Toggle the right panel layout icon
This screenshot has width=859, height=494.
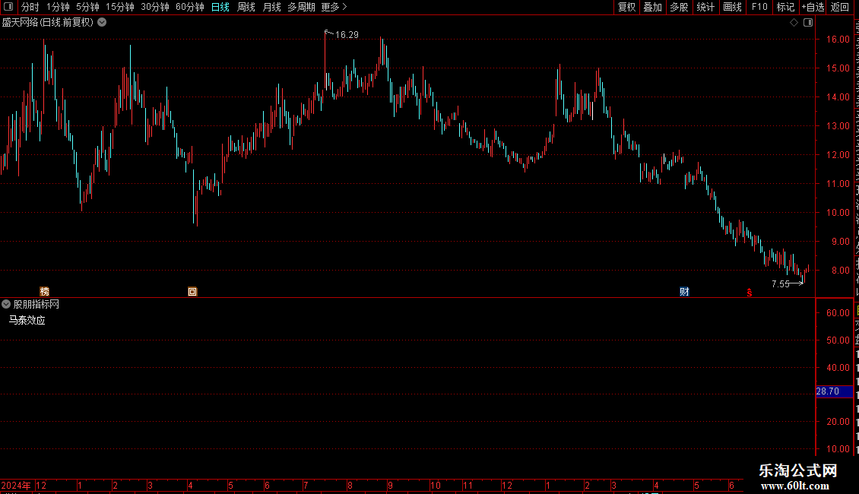[x=808, y=23]
